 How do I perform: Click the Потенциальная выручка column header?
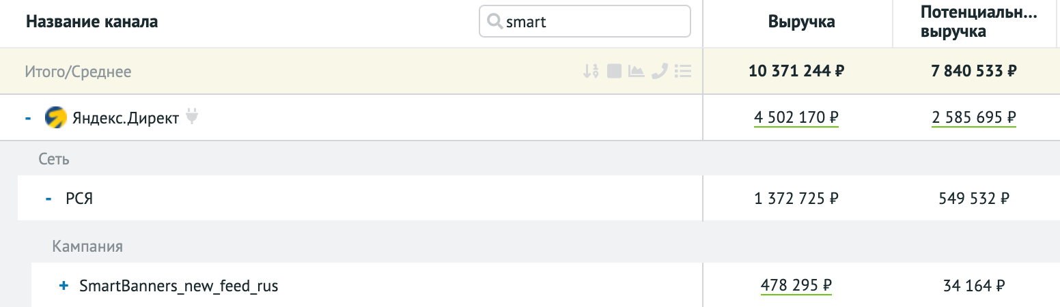point(978,23)
